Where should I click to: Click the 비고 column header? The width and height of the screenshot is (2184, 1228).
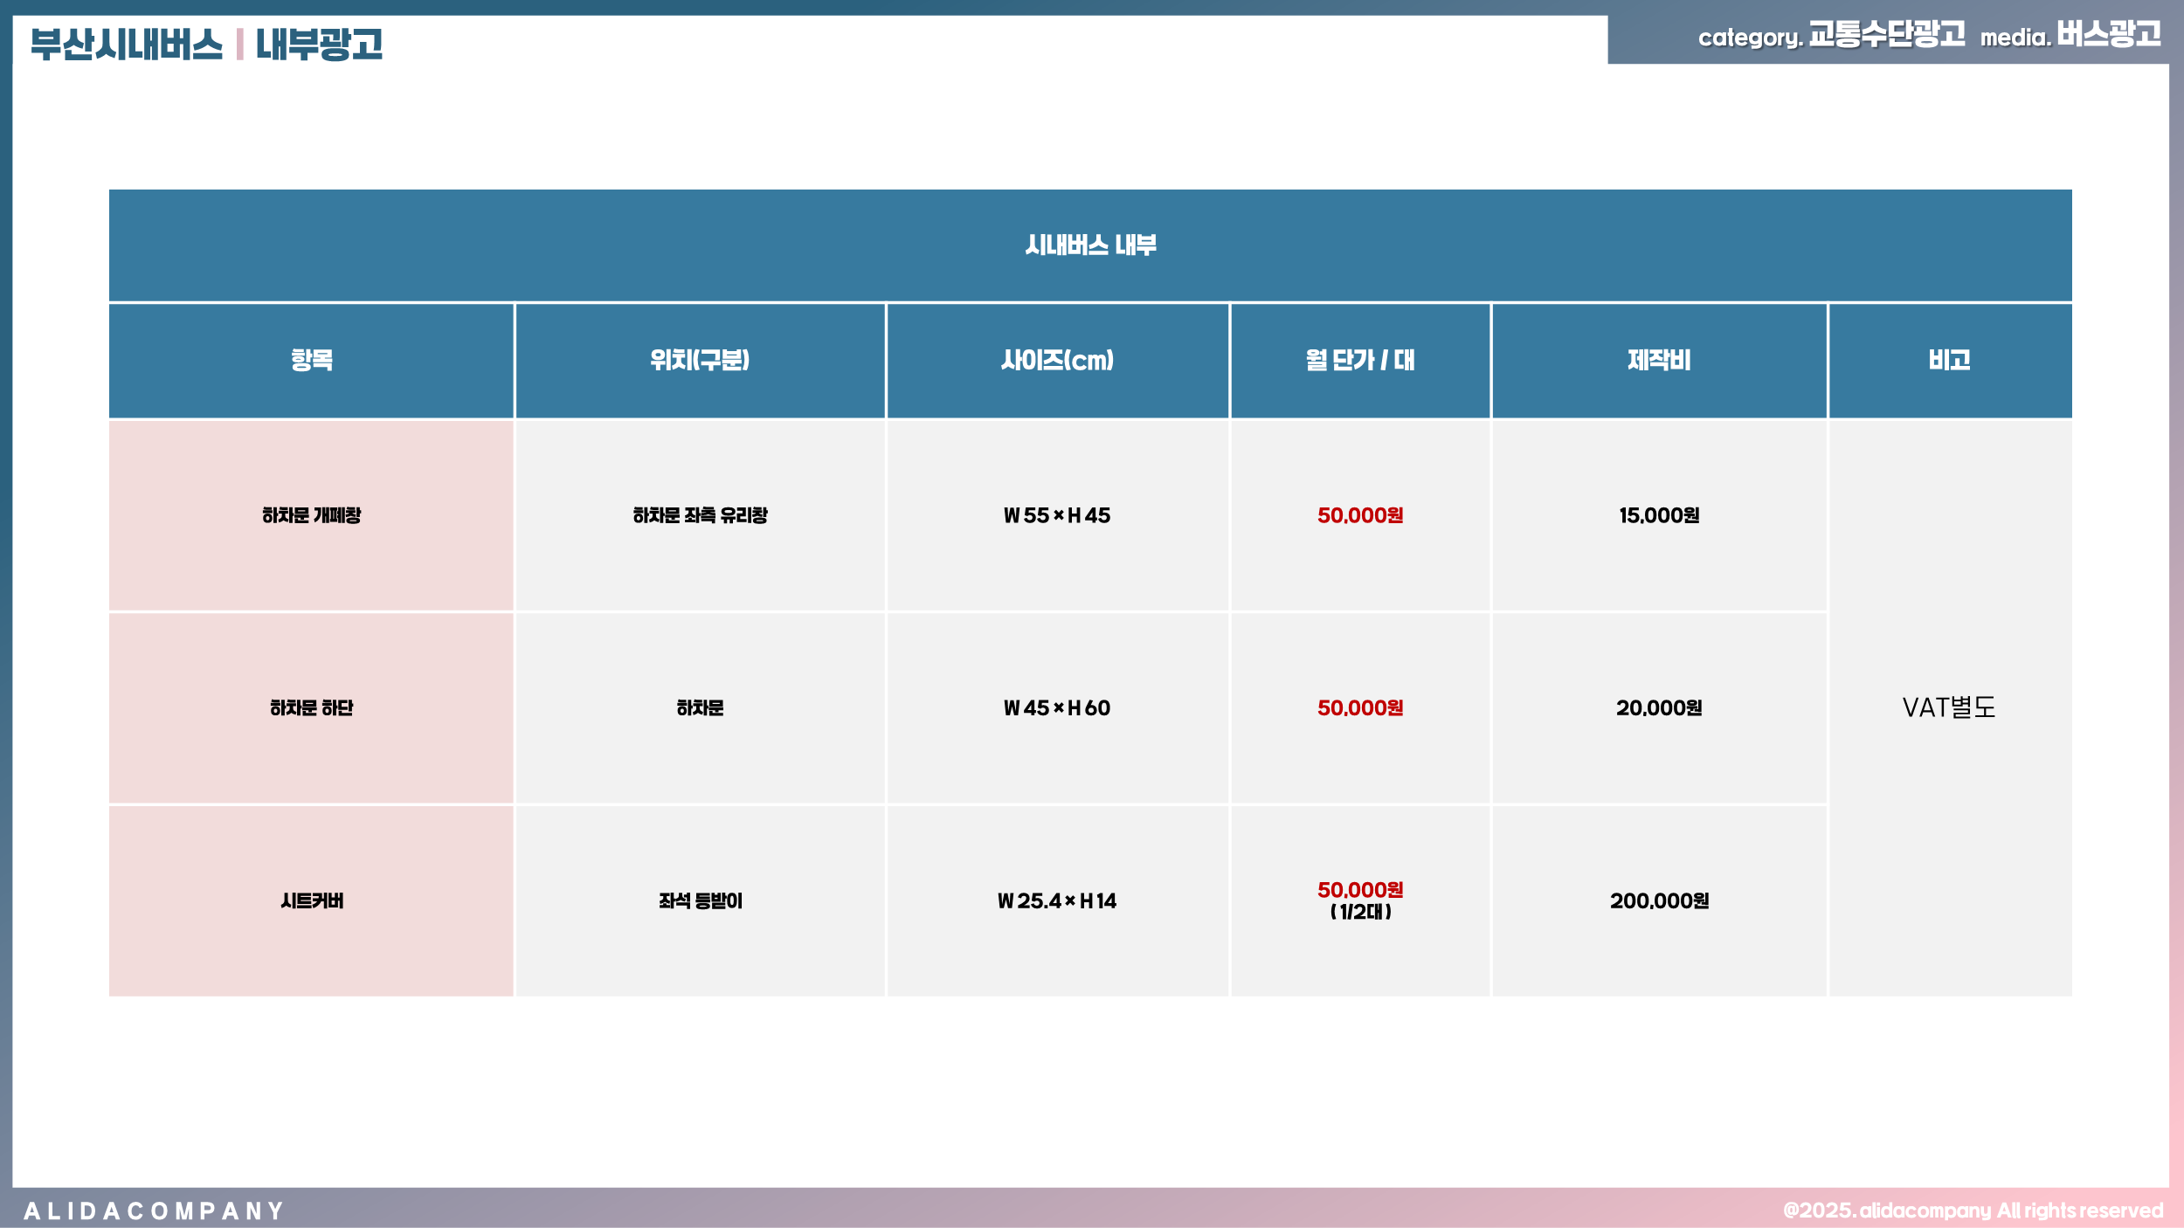coord(1949,360)
